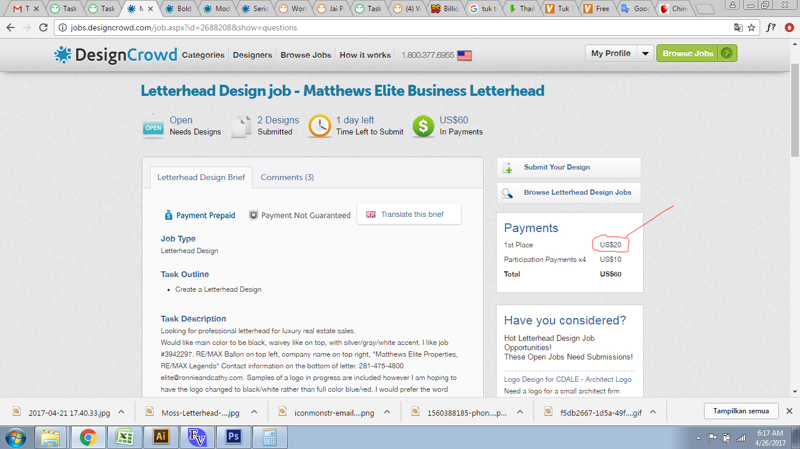Image resolution: width=800 pixels, height=449 pixels.
Task: Go back with the browser back arrow
Action: (x=11, y=27)
